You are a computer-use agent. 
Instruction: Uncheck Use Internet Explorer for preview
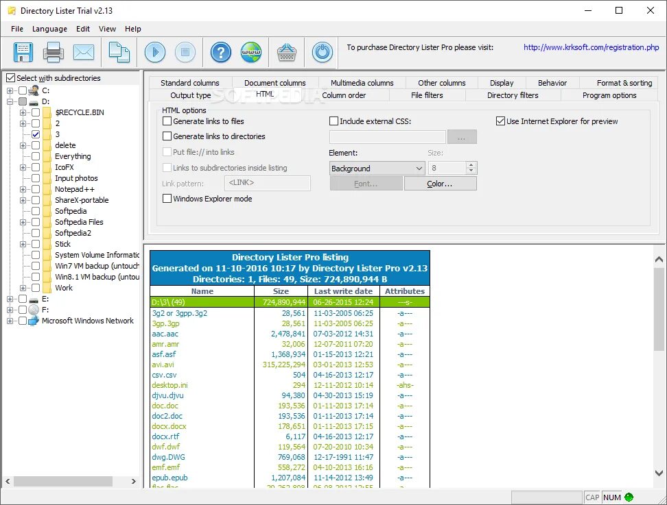coord(500,121)
